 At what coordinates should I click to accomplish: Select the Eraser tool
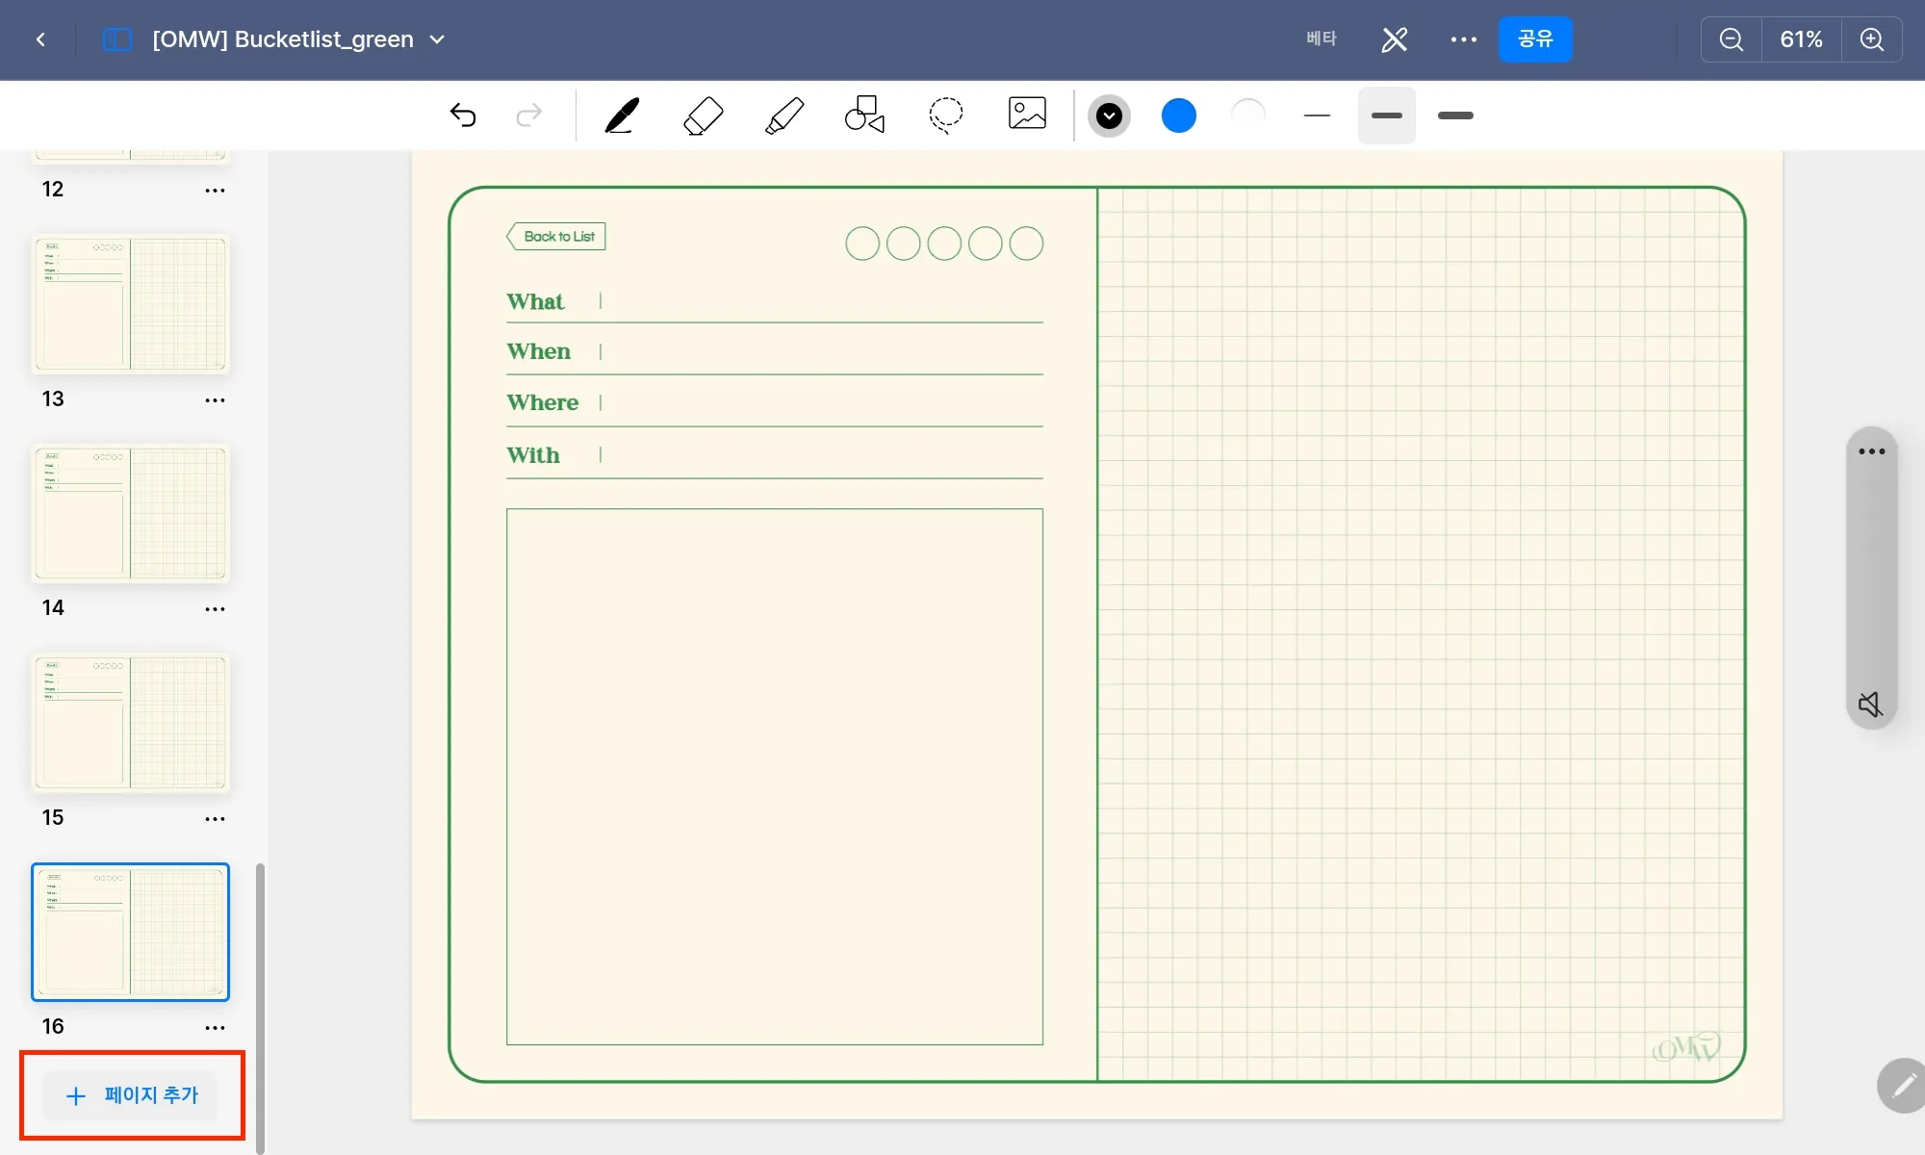point(703,115)
